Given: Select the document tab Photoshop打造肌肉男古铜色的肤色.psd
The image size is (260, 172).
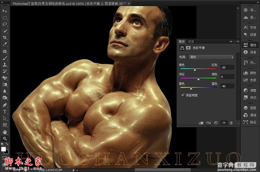Looking at the screenshot, I should pos(69,4).
